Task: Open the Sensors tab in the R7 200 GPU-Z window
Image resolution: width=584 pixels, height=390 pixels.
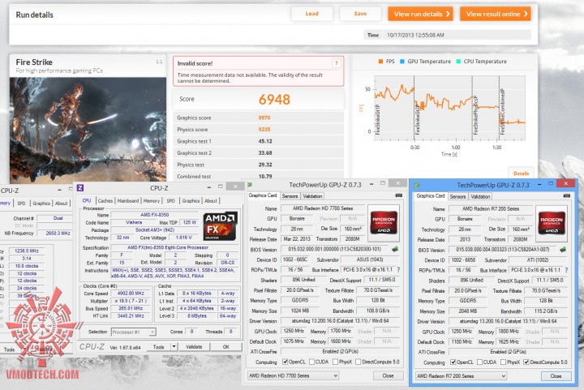Action: pos(457,196)
